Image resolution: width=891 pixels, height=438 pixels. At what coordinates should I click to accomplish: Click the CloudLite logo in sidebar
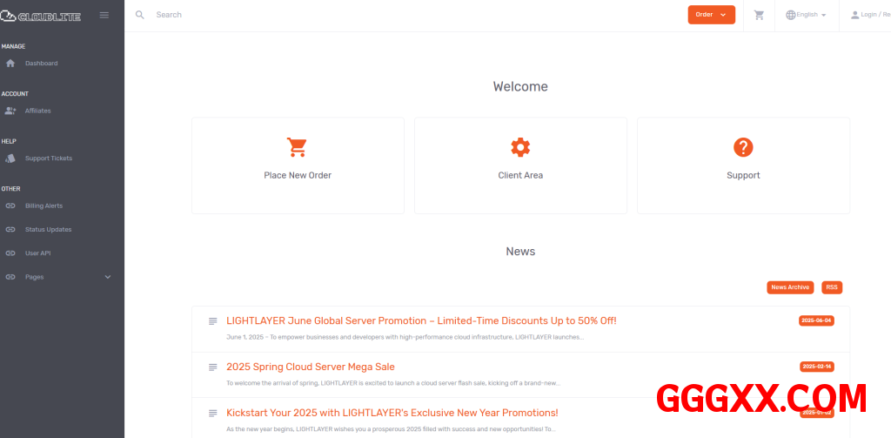(41, 15)
